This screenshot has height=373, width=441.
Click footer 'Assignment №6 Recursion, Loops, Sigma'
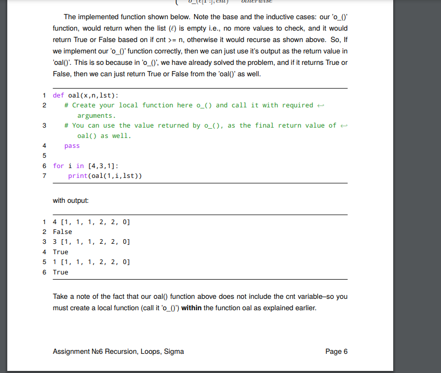118,352
